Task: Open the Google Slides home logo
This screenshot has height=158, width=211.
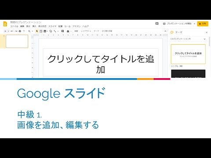Action: 5,24
